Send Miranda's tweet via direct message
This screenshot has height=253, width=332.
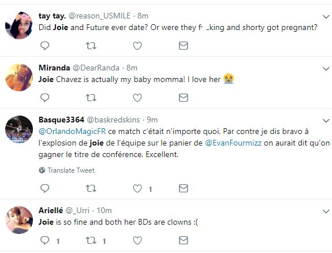(184, 98)
